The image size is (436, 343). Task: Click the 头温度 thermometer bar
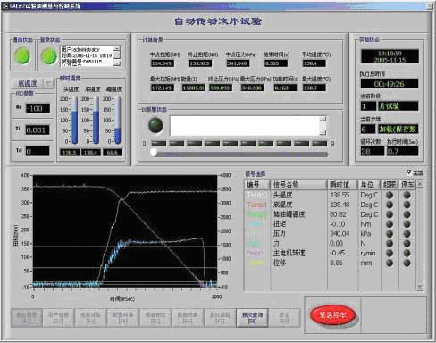pos(74,121)
